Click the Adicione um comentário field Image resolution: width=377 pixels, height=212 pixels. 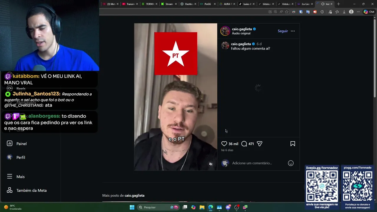259,163
